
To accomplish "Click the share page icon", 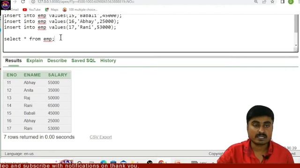I will pyautogui.click(x=264, y=2).
